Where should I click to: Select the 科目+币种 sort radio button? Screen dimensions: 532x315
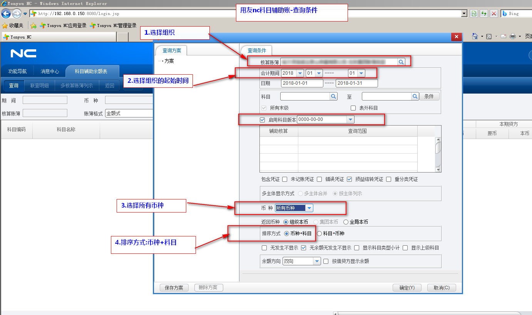pyautogui.click(x=319, y=233)
